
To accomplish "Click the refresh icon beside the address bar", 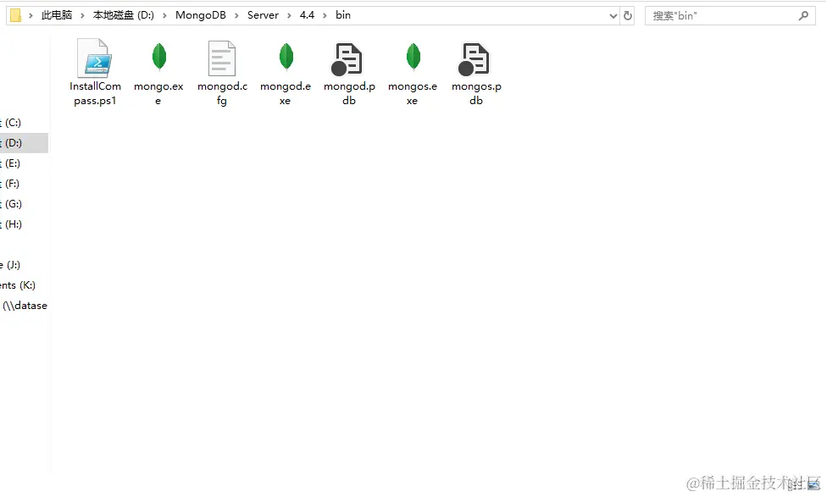I will [627, 15].
